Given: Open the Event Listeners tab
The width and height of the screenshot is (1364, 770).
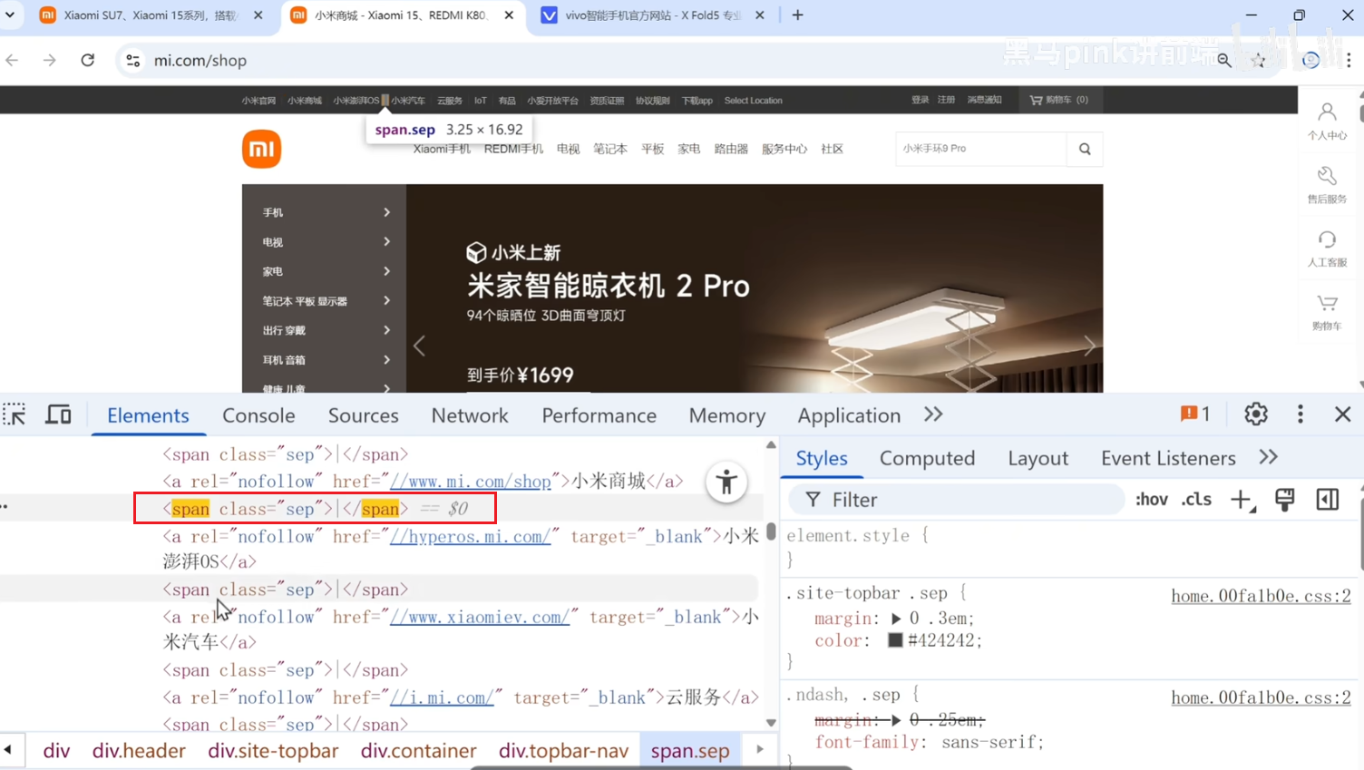Looking at the screenshot, I should (x=1168, y=458).
